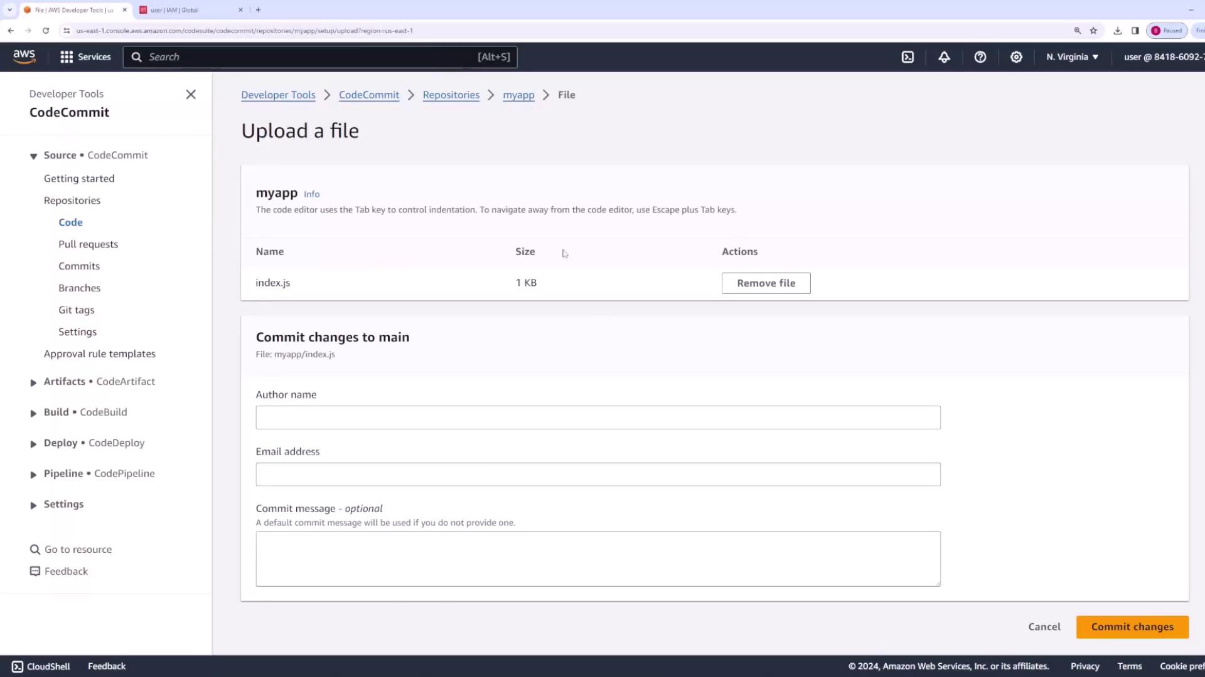This screenshot has height=677, width=1205.
Task: Click the Commit message text area
Action: click(597, 559)
